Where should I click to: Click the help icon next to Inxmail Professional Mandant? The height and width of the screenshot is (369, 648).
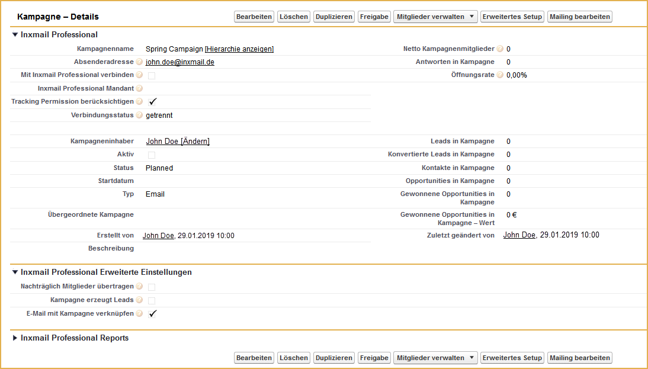[139, 88]
